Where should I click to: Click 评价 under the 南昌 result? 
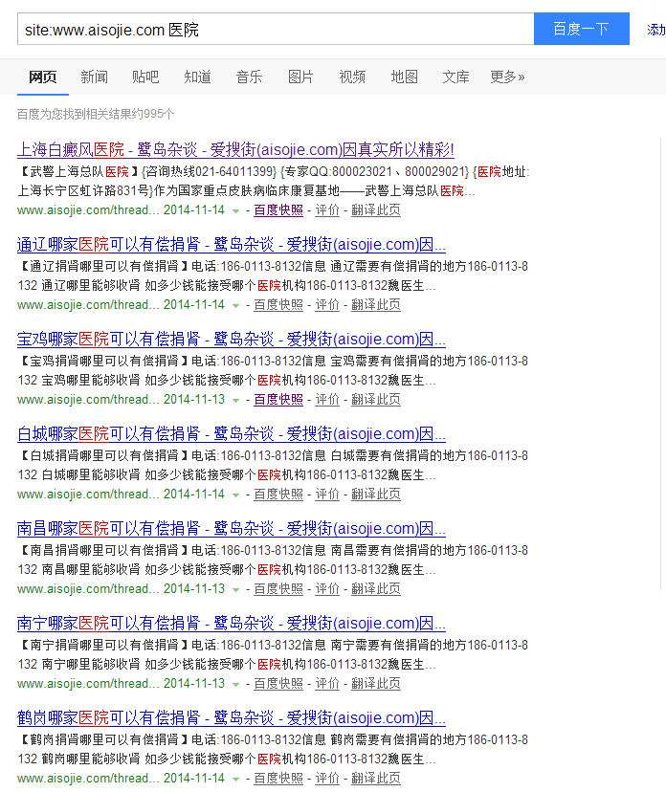tap(327, 589)
